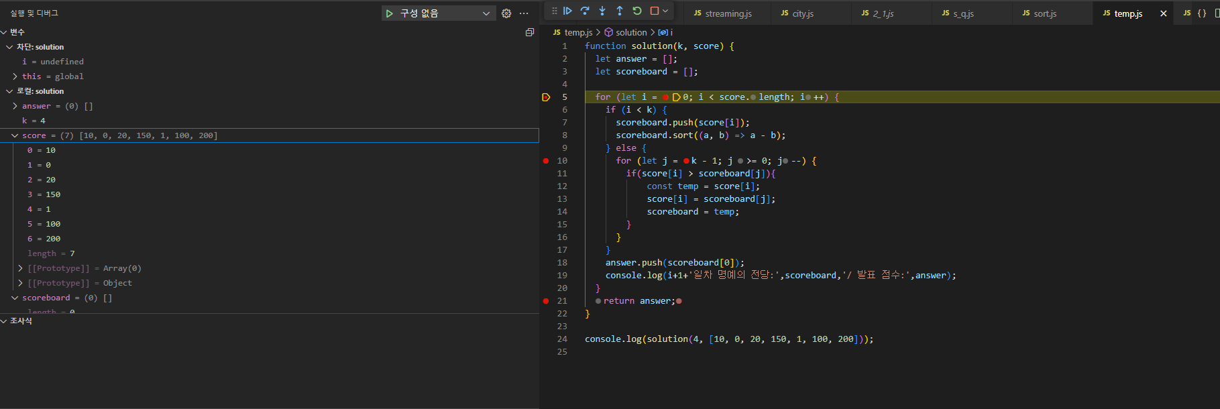Start debugging with green play icon

(x=390, y=13)
